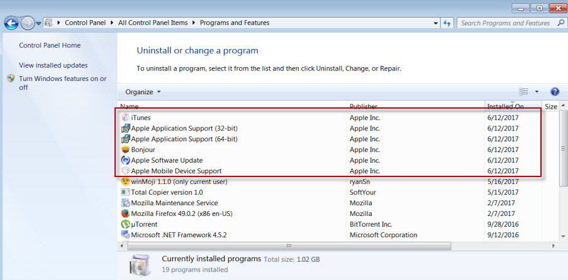568x280 pixels.
Task: Open the address bar history dropdown
Action: pos(437,23)
